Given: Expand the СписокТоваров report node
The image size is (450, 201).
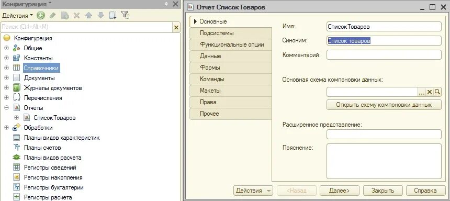Looking at the screenshot, I should click(16, 118).
